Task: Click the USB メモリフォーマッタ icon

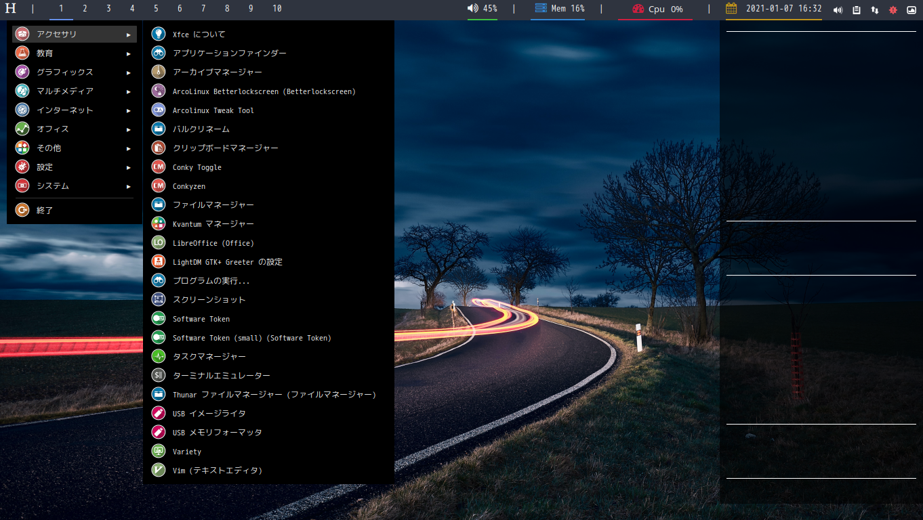Action: (158, 432)
